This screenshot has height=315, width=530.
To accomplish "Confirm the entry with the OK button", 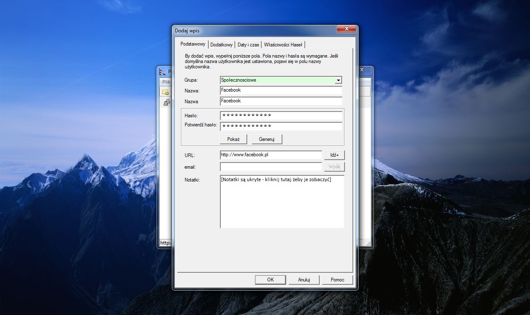I will tap(270, 280).
